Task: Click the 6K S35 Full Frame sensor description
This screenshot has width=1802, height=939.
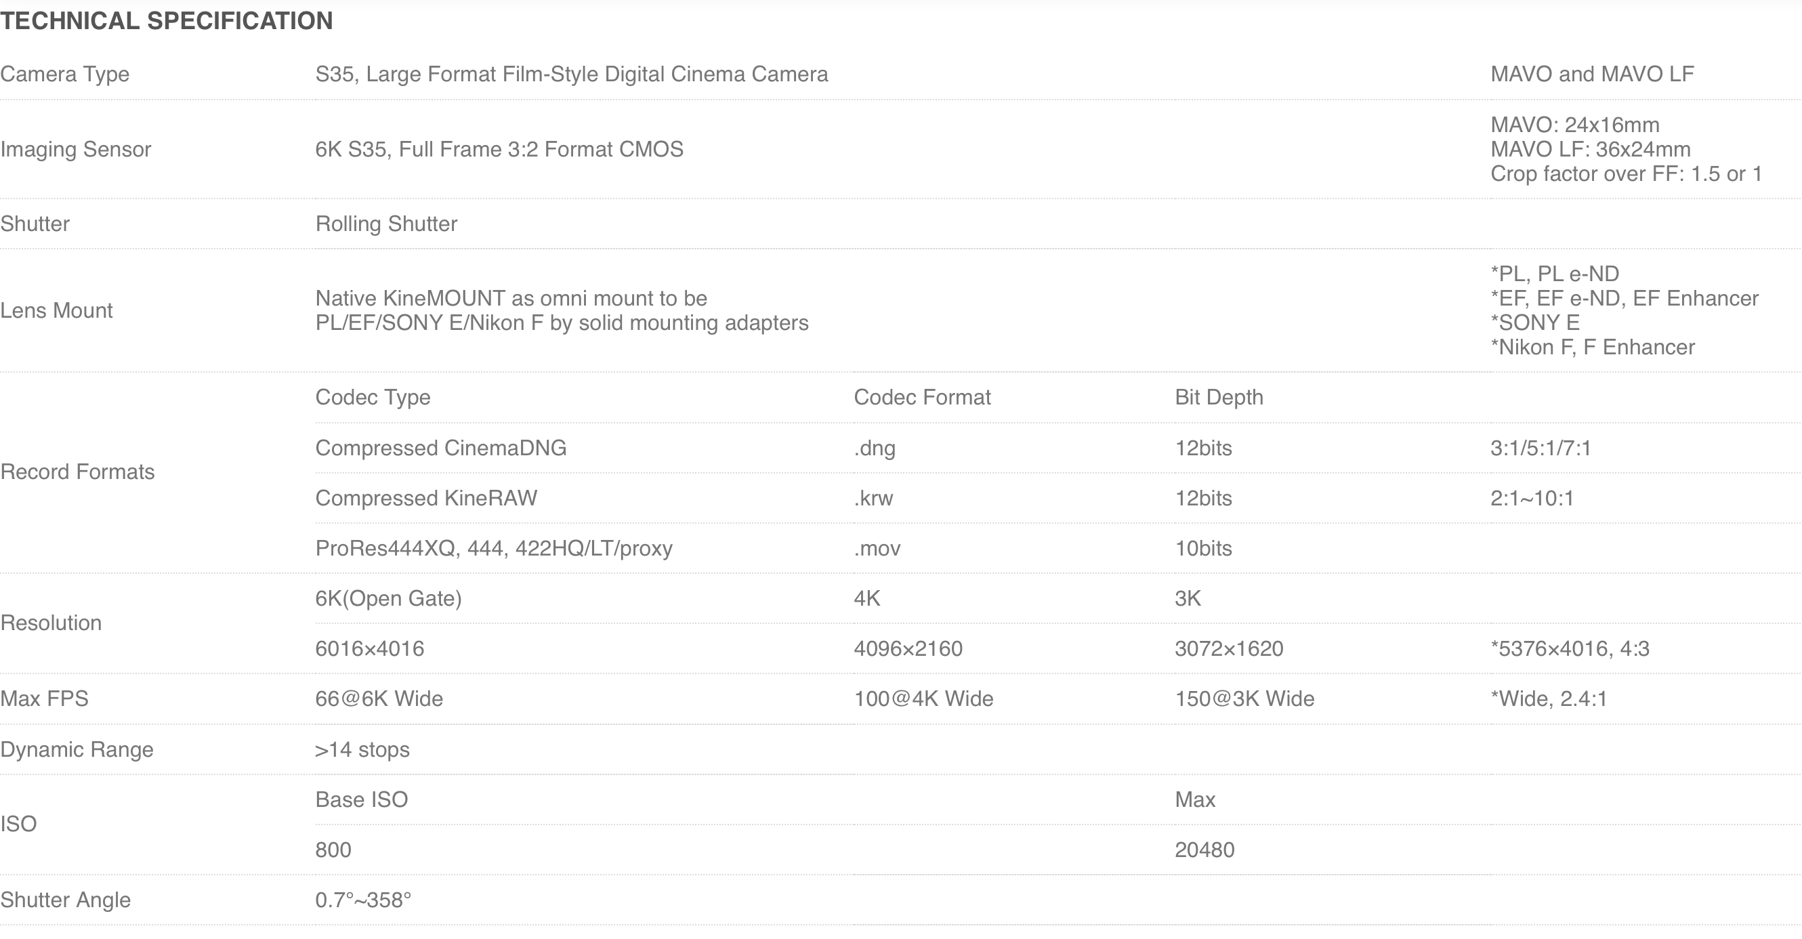Action: 499,149
